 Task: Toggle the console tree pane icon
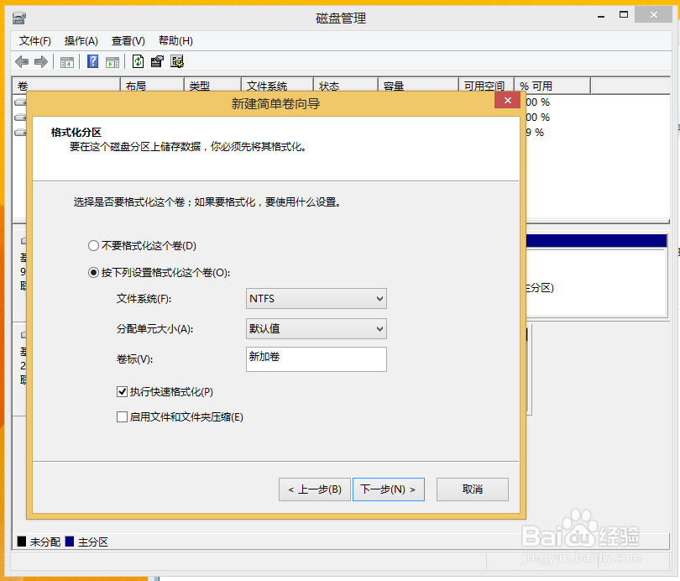click(66, 60)
